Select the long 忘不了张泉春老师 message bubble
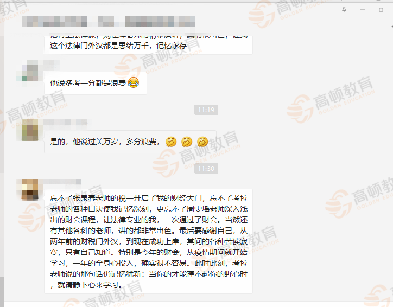The image size is (393, 307). point(148,241)
